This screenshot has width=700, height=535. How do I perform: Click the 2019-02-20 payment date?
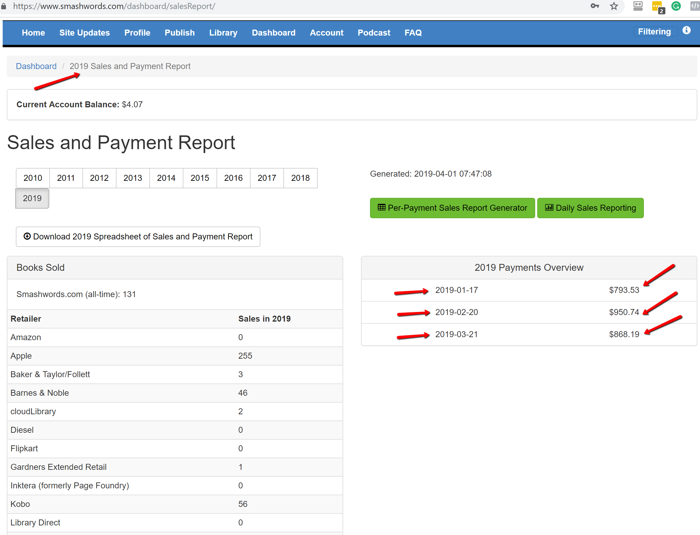(x=457, y=312)
